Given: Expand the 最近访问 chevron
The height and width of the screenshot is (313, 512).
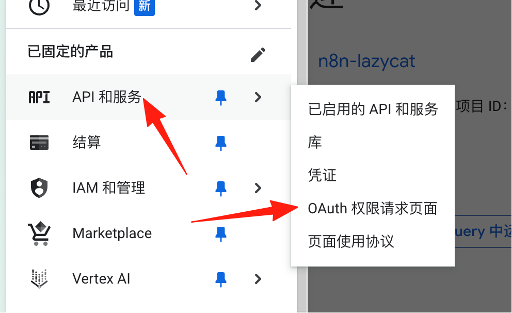Looking at the screenshot, I should (x=258, y=5).
